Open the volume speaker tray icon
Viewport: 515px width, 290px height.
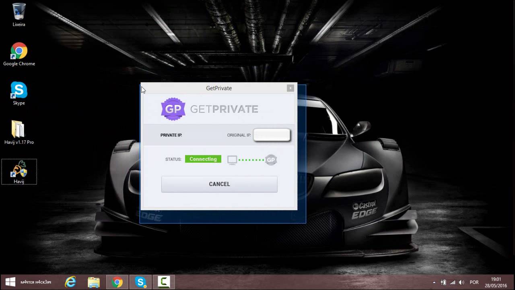pyautogui.click(x=461, y=282)
